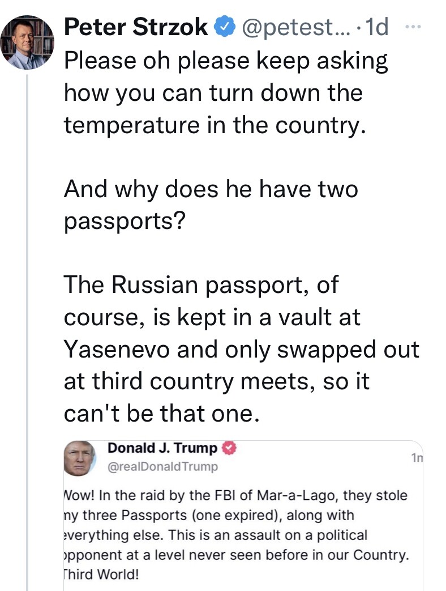Click the vertical thread line below avatar
This screenshot has height=591, width=446.
(27, 331)
